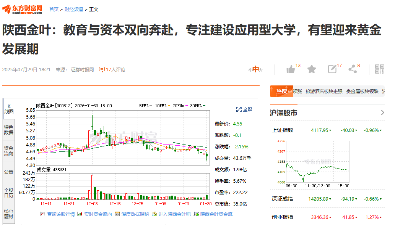Open the 17人评论 comments link
Screen dimensions: 395x225
click(112, 69)
